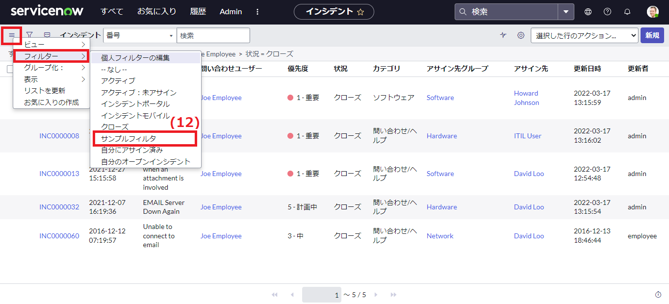Toggle the インシデント favorite star
Screen dimensions: 669x304
click(361, 11)
